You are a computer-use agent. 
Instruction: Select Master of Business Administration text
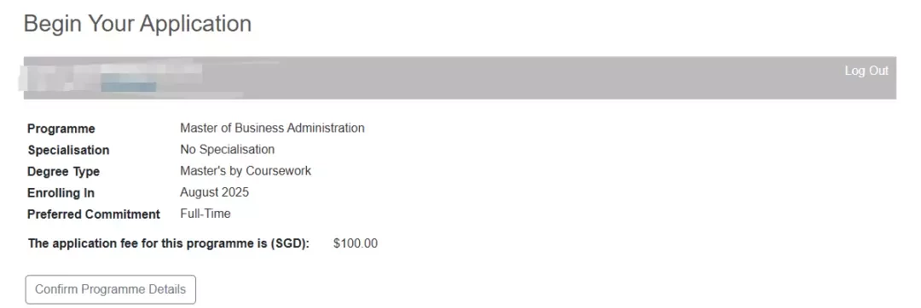[x=272, y=128]
